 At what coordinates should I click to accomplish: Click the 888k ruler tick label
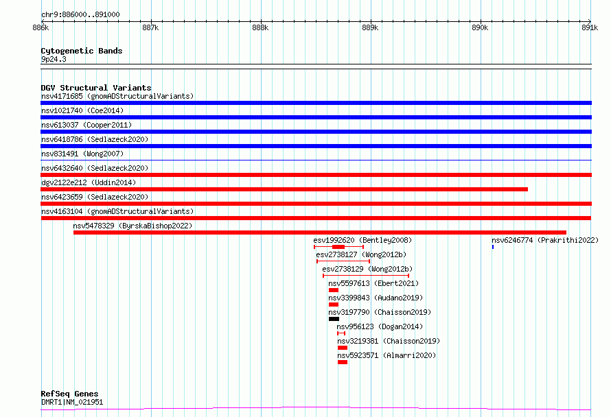(x=260, y=27)
